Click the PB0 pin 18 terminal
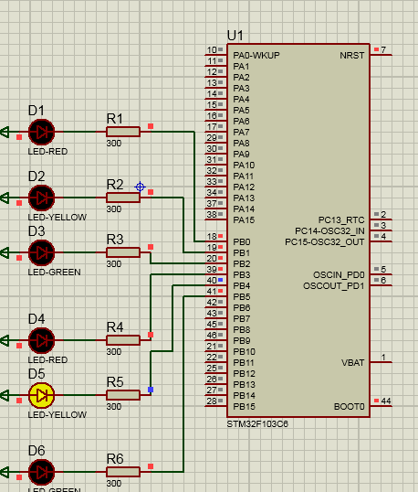Screen dimensions: 418x492 point(215,241)
